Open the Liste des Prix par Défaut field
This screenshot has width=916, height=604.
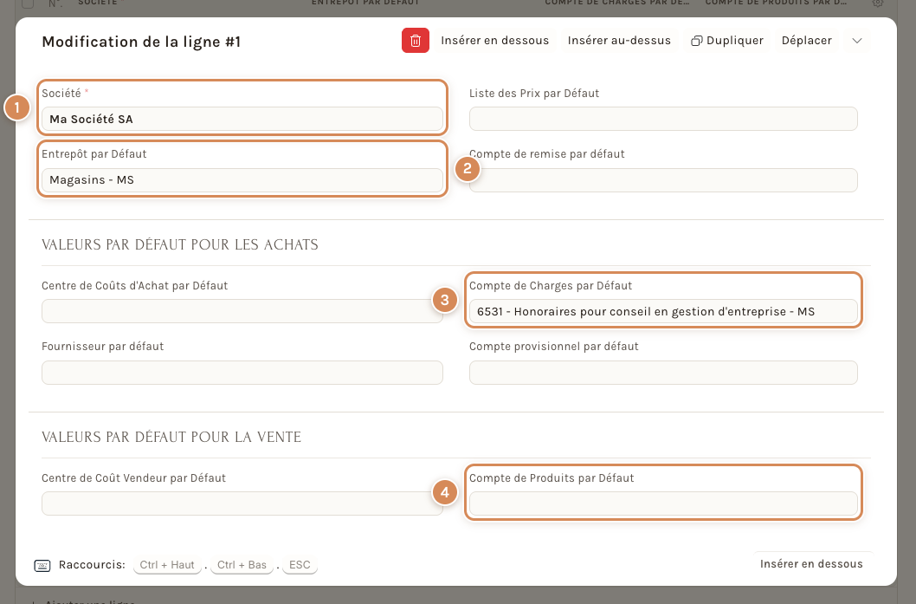click(664, 119)
